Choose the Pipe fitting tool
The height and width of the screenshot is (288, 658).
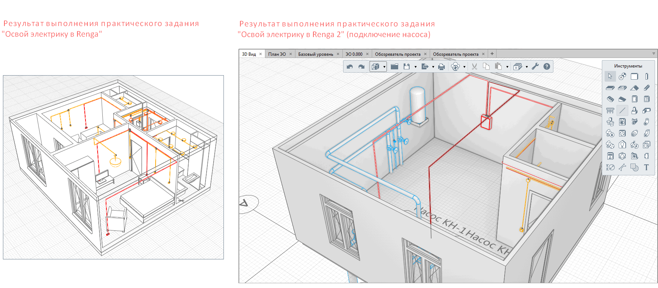(646, 122)
